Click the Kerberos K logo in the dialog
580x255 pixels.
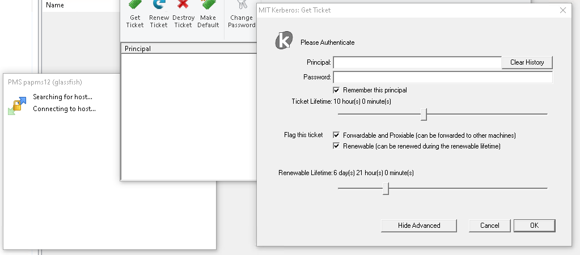(x=283, y=41)
